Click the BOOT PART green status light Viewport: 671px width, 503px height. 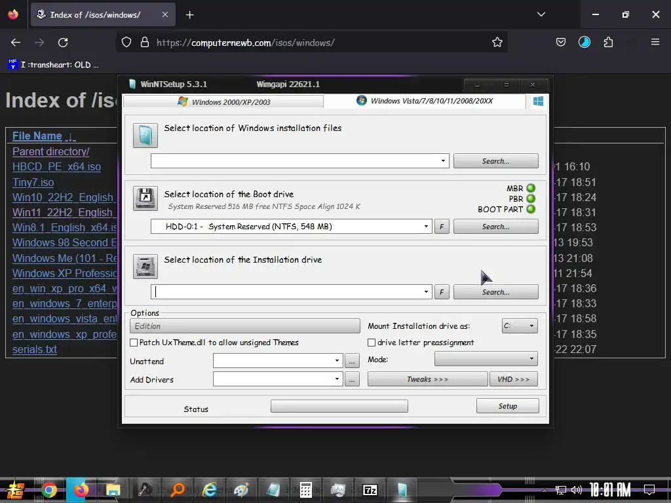(531, 209)
